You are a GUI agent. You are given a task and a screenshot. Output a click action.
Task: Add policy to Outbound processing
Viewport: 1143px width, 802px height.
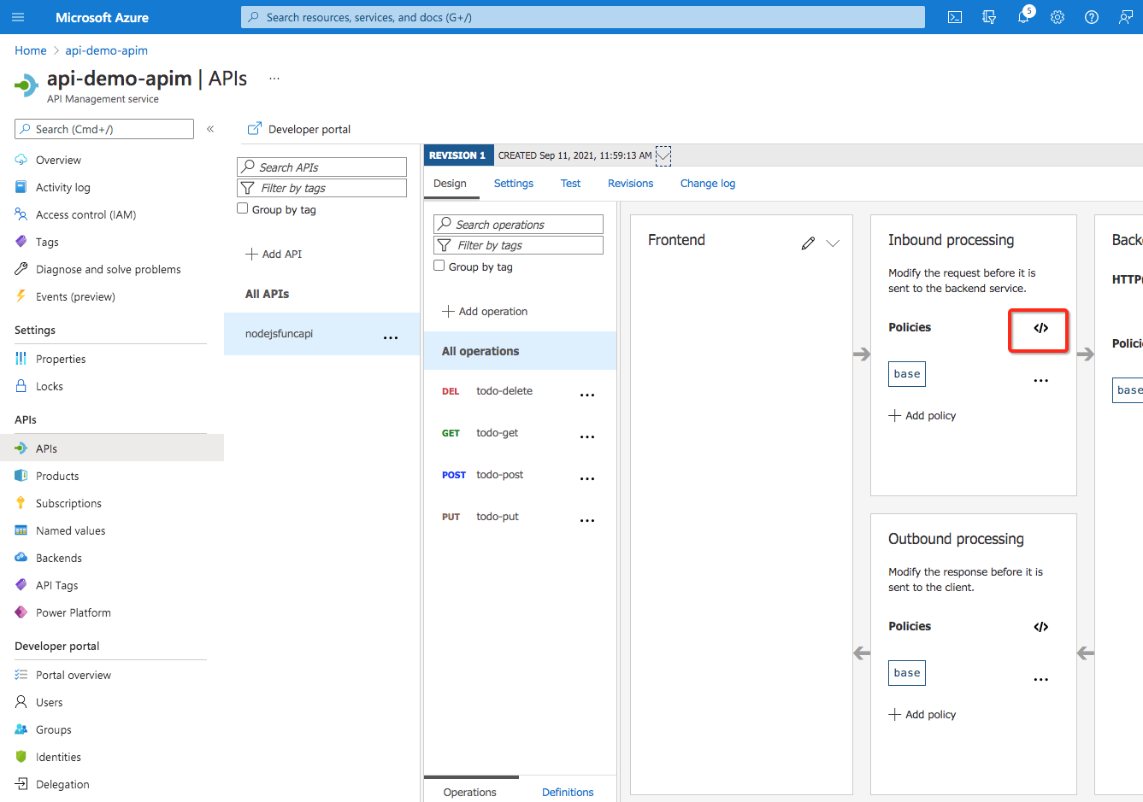[x=922, y=714]
